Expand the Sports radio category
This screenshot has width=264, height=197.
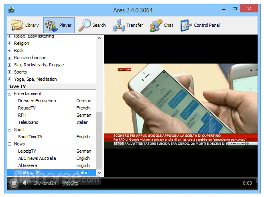[x=10, y=72]
